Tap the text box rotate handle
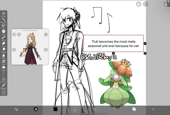Screen dimensions: 170x115 pyautogui.click(x=145, y=53)
